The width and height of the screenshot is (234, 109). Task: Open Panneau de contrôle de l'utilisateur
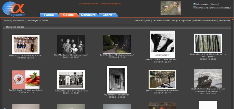[x=214, y=8]
